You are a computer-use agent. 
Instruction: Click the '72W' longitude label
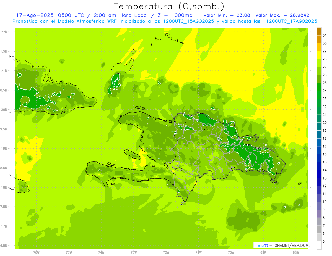tap(166, 252)
